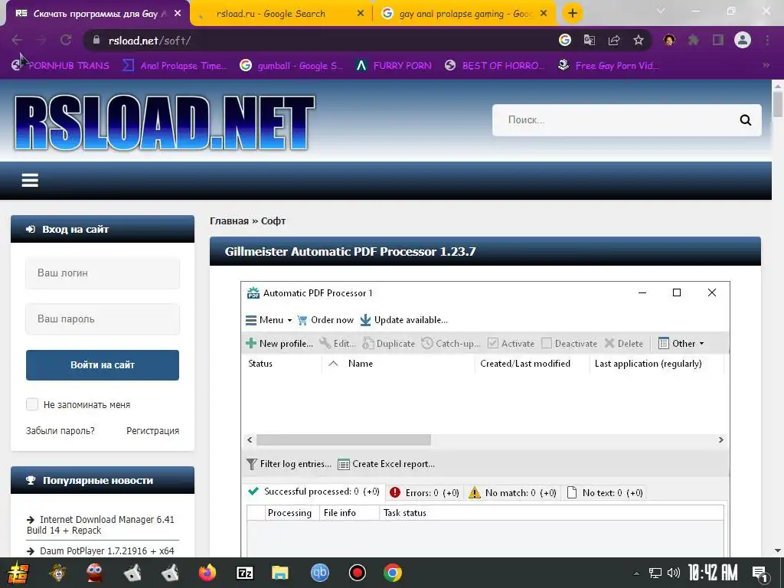Image resolution: width=784 pixels, height=588 pixels.
Task: Open a new tab with the plus button
Action: pos(573,13)
